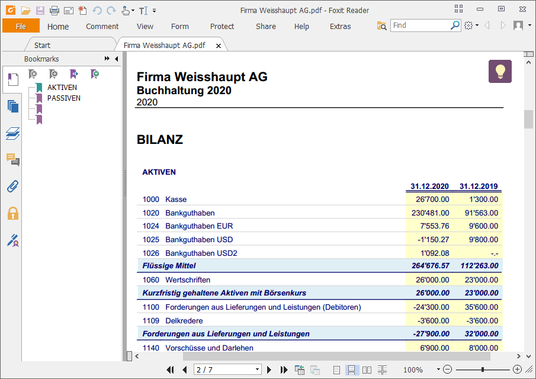Click the previous search result arrow
536x379 pixels.
487,25
